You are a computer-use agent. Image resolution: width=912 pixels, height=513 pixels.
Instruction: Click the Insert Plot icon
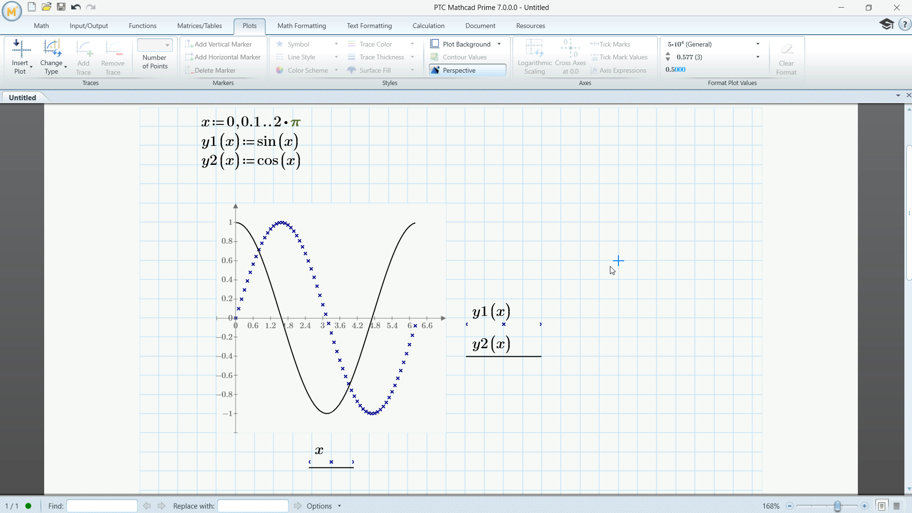[x=21, y=49]
